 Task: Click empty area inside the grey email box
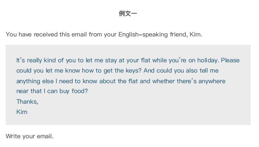[149, 109]
